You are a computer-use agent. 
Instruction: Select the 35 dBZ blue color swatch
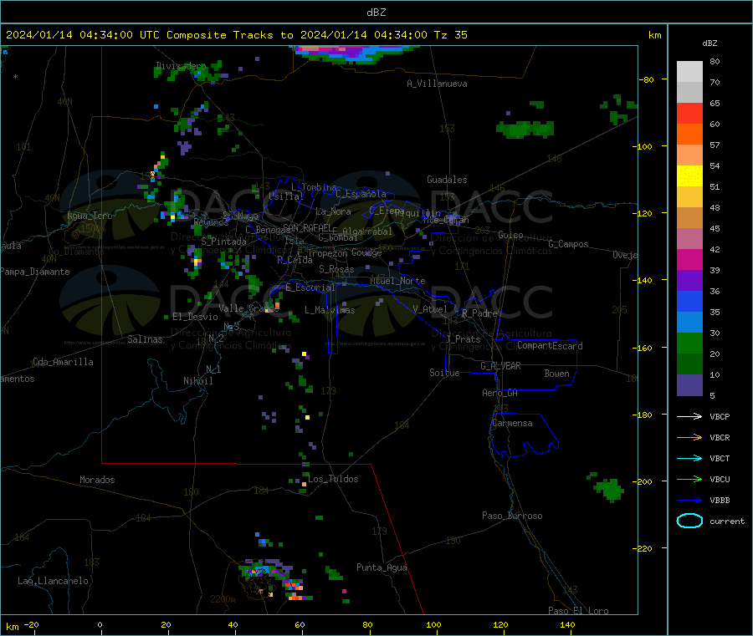(x=689, y=301)
